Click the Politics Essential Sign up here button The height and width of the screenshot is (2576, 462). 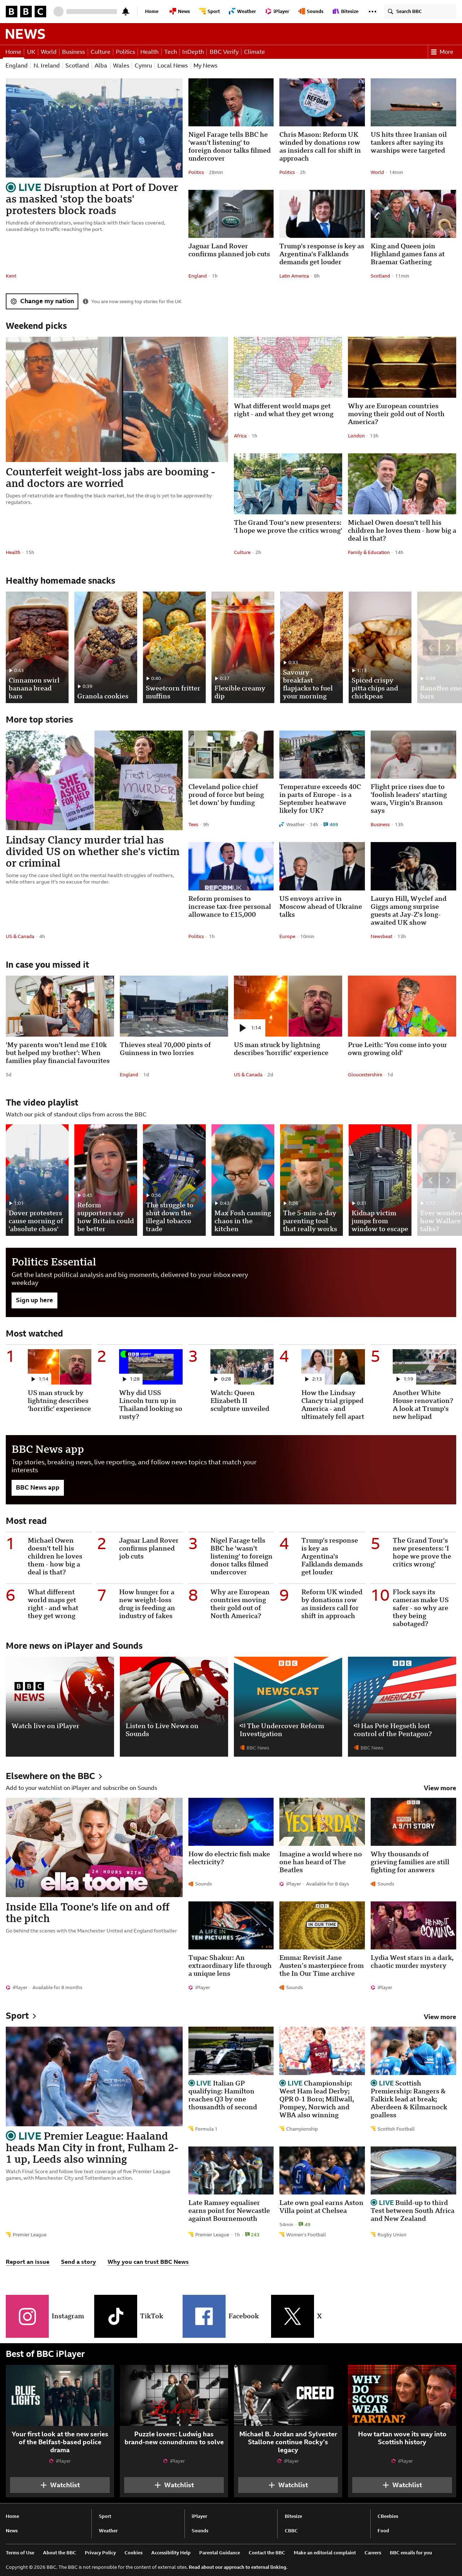point(34,1300)
